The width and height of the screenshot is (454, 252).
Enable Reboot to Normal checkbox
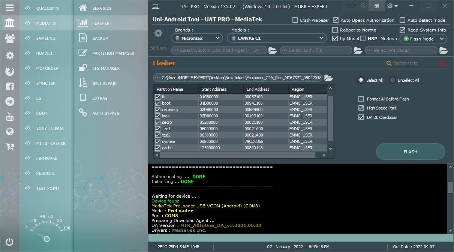(335, 30)
